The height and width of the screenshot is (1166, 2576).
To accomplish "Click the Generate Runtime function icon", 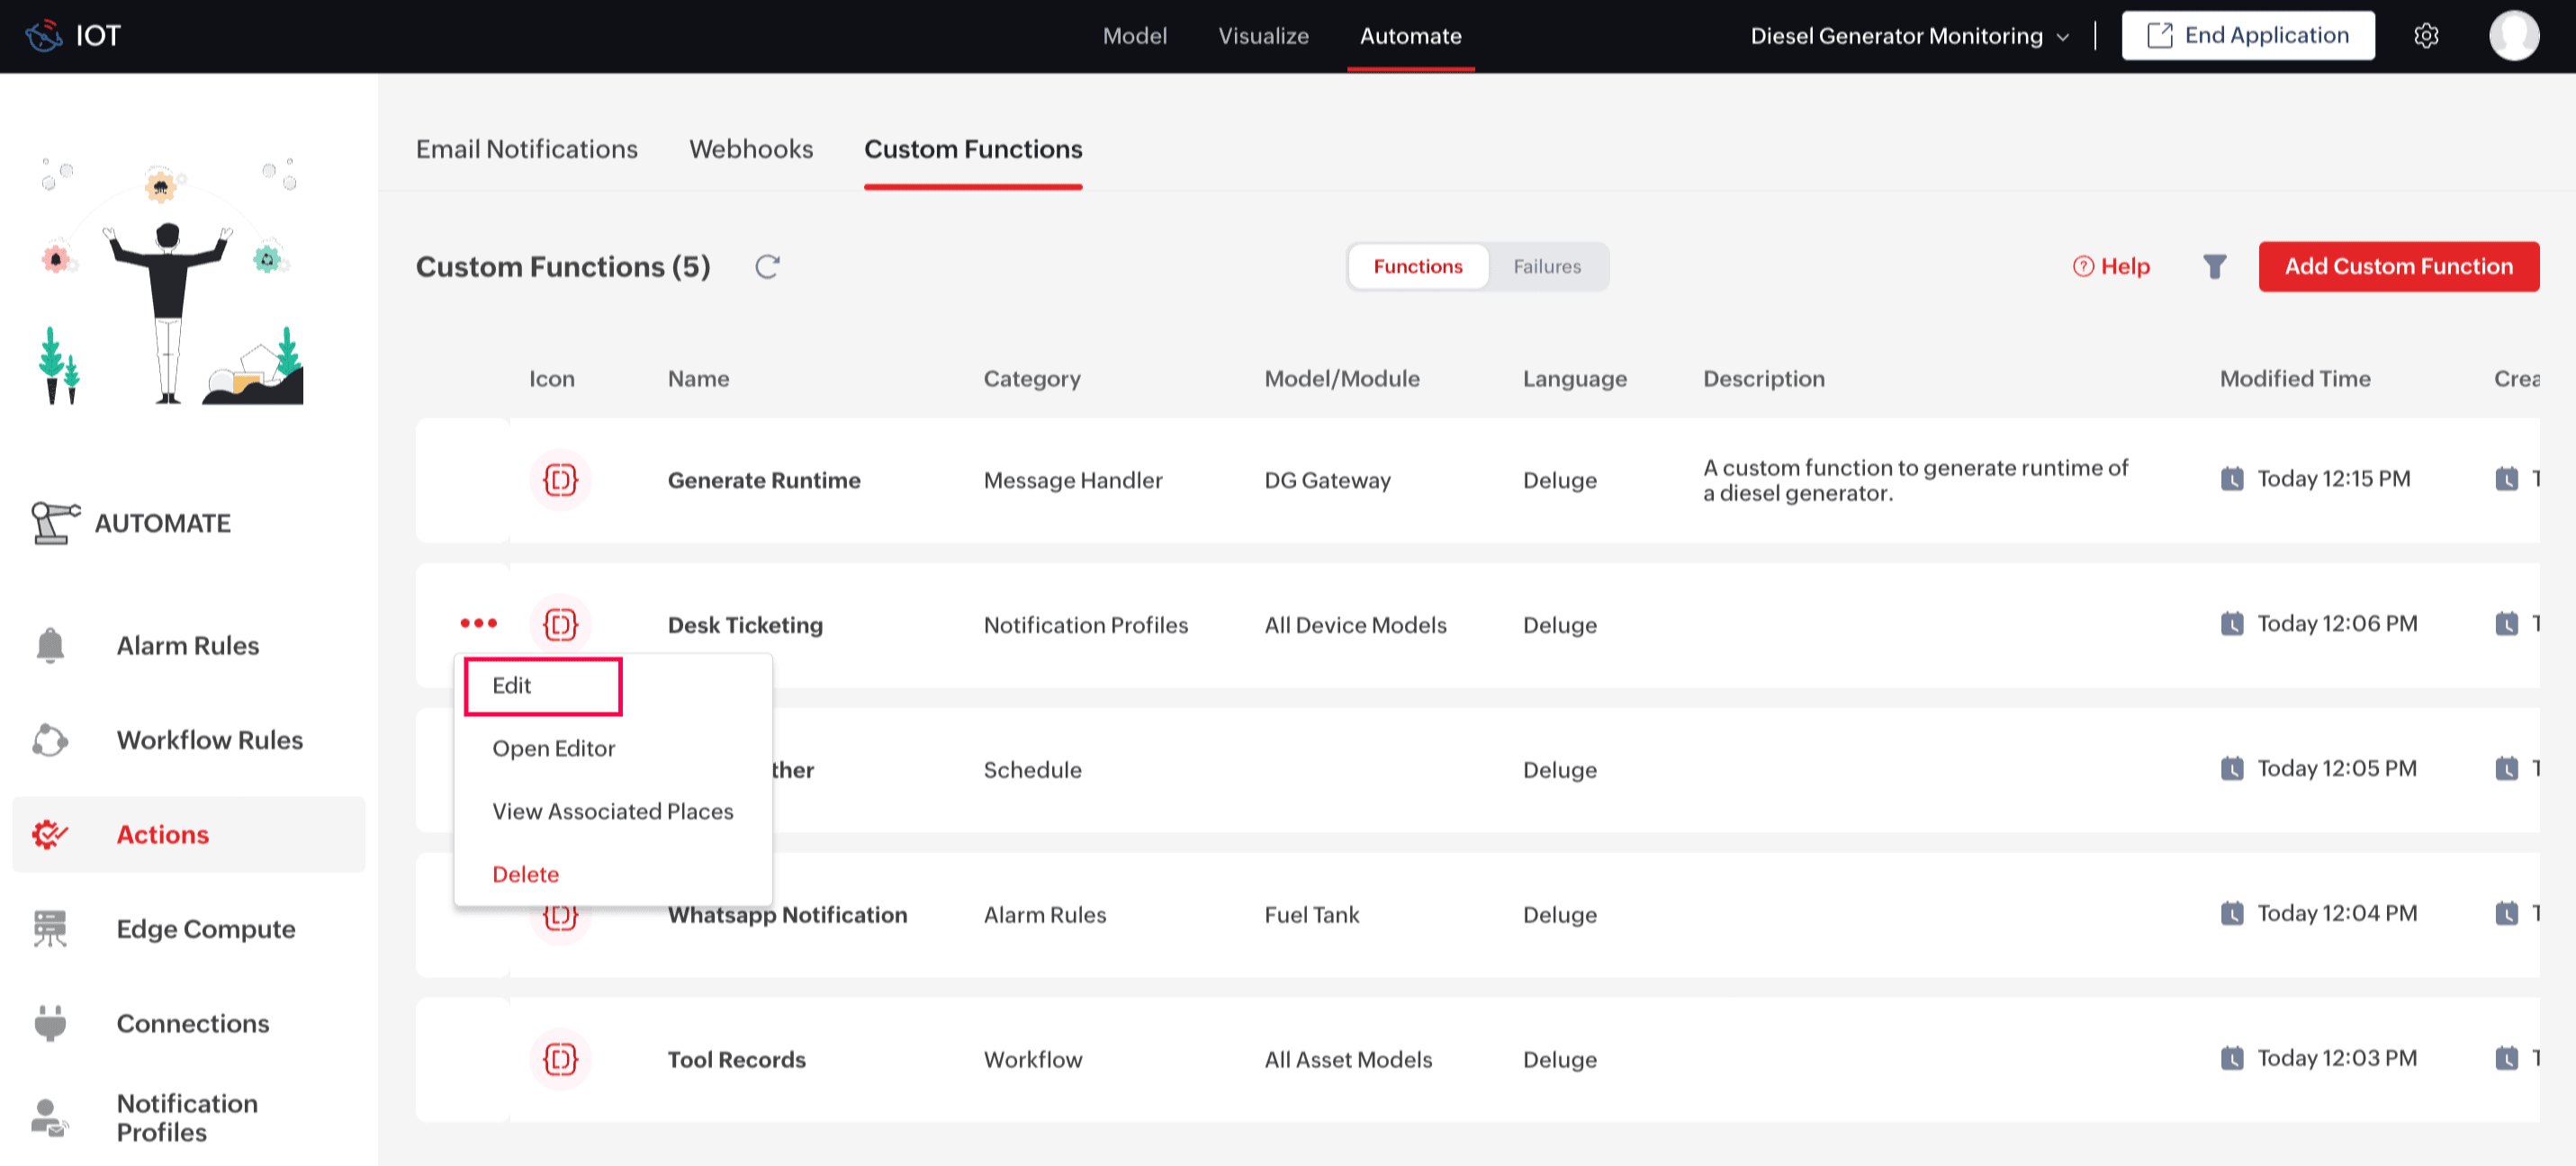I will (x=560, y=480).
